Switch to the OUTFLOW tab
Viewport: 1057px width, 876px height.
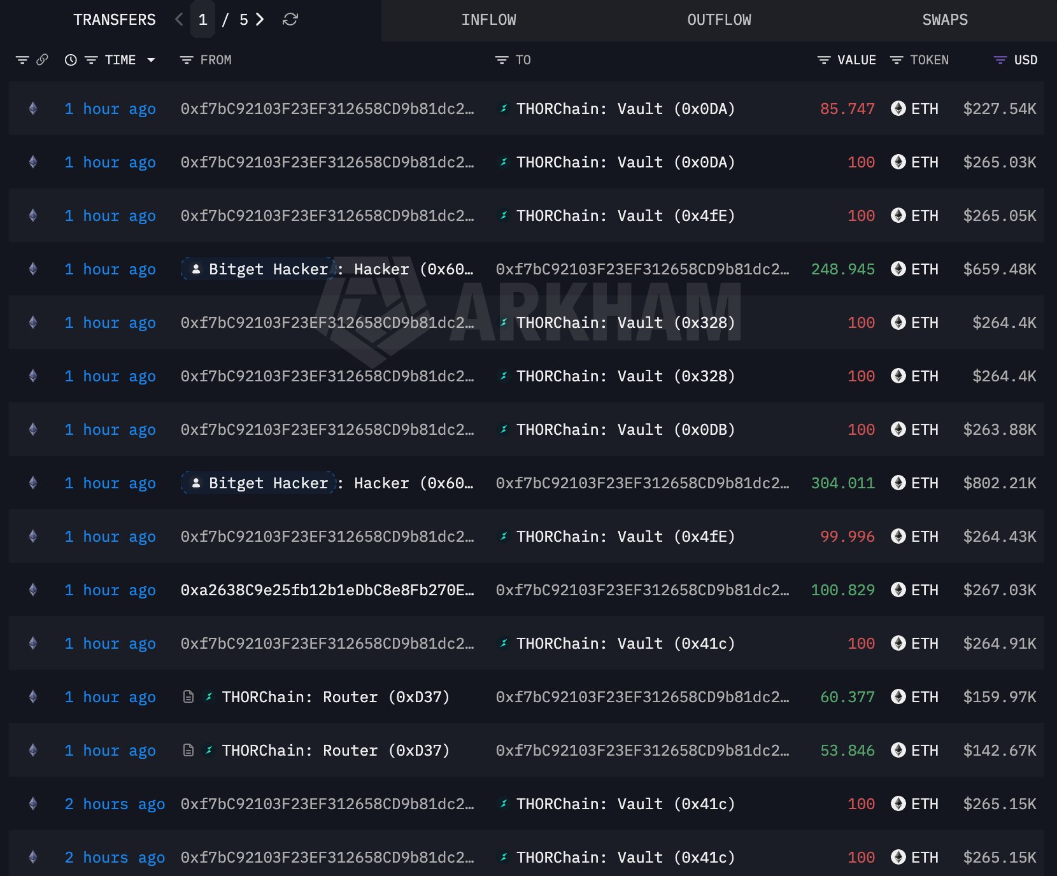click(719, 20)
